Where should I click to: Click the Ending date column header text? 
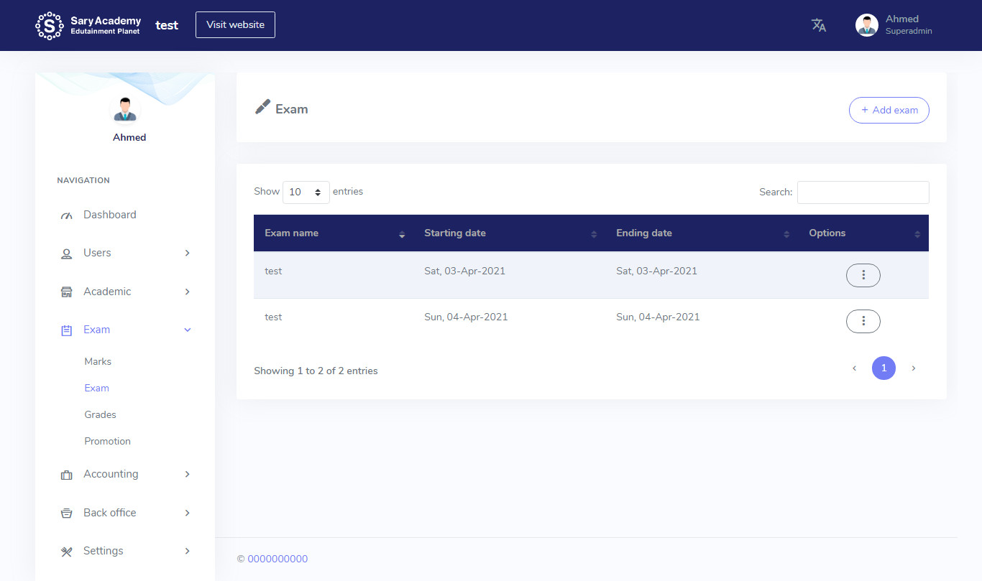[644, 233]
